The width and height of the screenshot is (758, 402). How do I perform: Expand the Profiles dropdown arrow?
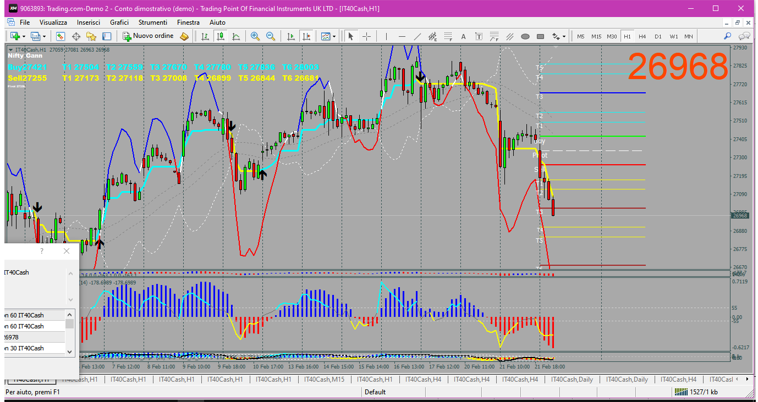[x=45, y=36]
